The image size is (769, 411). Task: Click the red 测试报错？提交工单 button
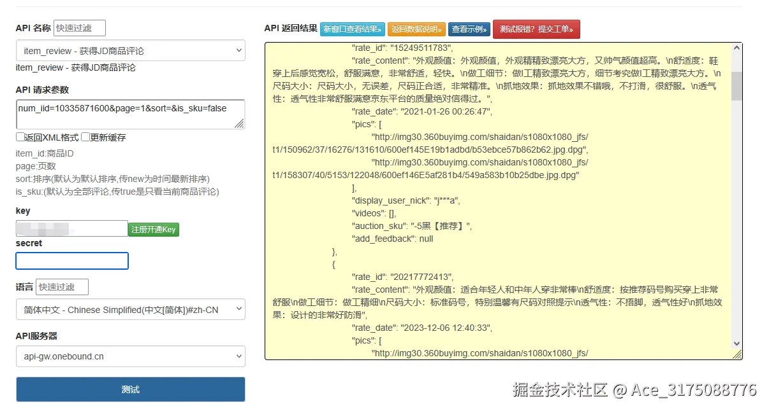click(x=536, y=29)
